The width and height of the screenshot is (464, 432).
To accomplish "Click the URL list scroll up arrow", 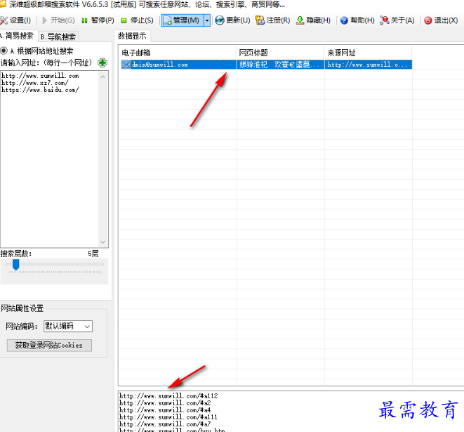I will (102, 77).
